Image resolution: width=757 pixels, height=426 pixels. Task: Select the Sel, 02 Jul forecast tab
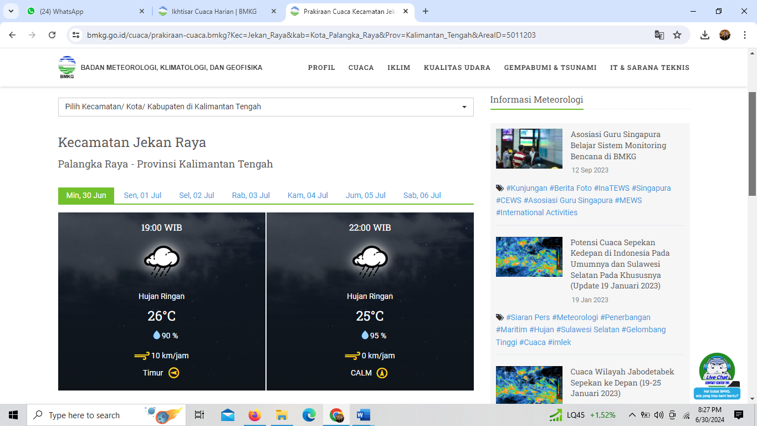[197, 195]
